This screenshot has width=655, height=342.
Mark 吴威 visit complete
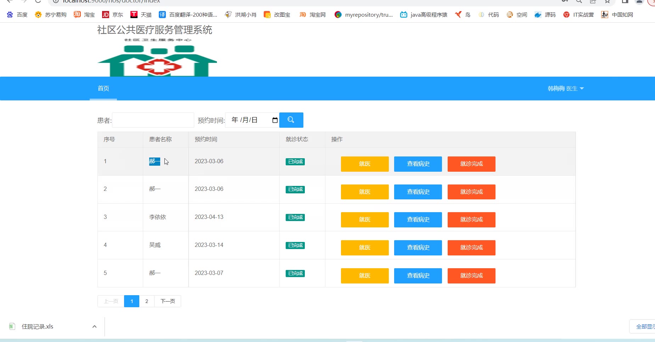(471, 248)
